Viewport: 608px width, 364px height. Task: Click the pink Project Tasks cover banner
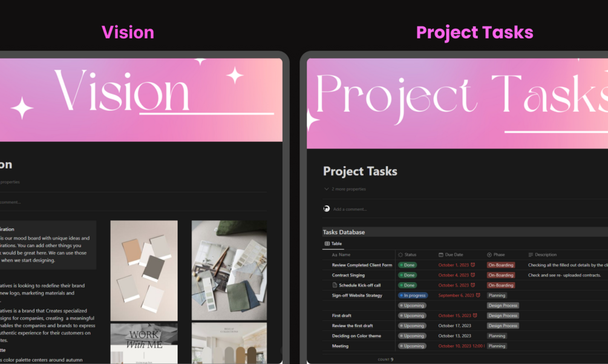point(457,104)
